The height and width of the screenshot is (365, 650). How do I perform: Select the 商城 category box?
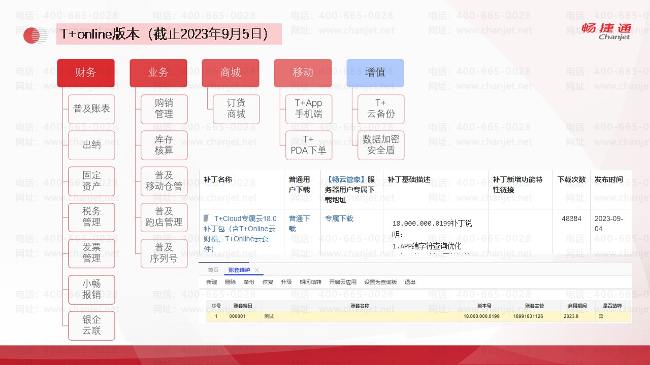[231, 72]
